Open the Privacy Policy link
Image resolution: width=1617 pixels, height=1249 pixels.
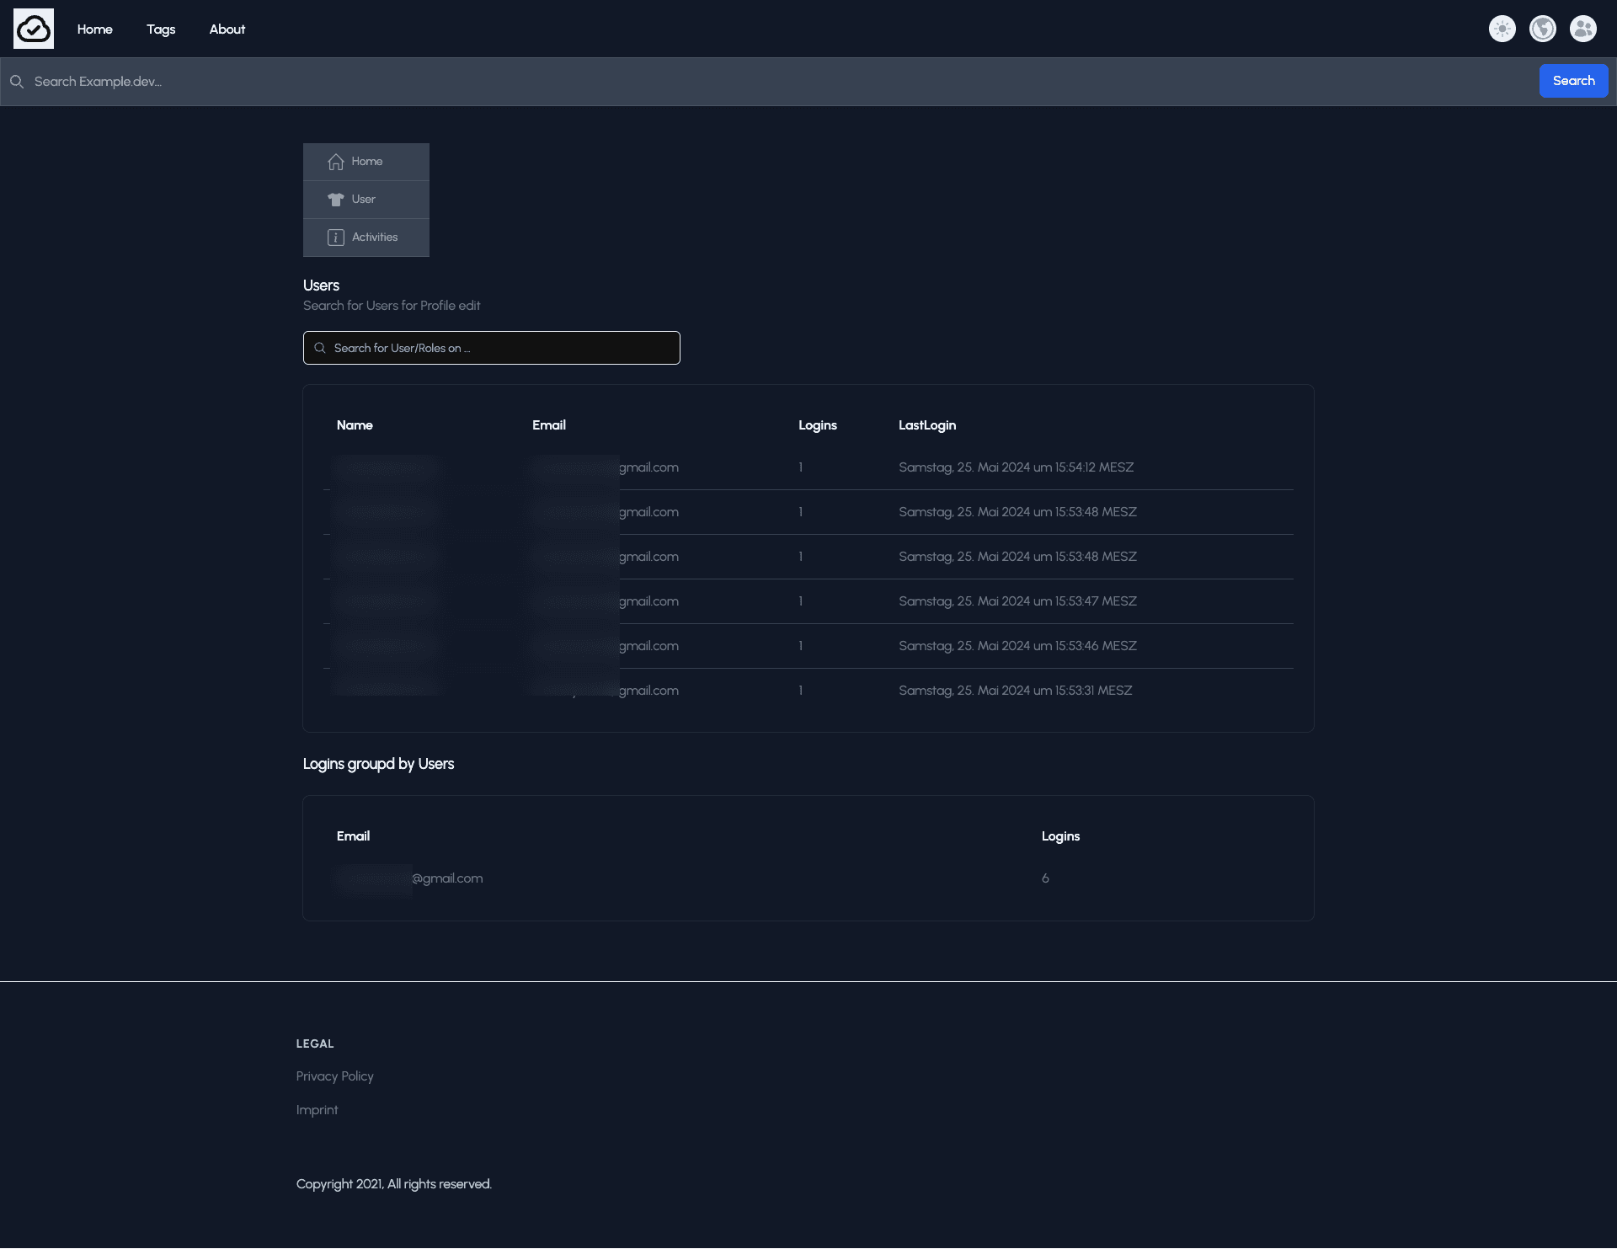[334, 1076]
